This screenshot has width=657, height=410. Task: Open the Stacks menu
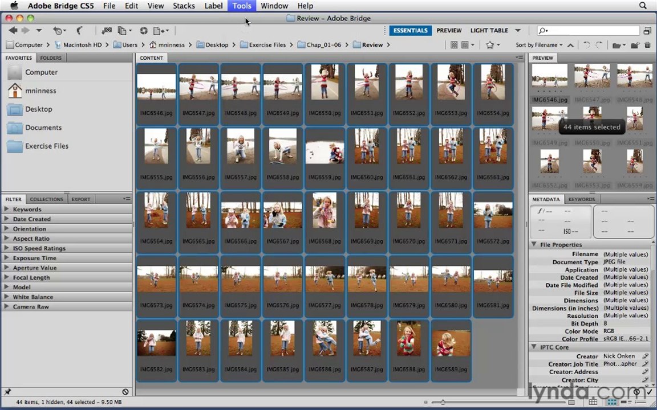[184, 6]
